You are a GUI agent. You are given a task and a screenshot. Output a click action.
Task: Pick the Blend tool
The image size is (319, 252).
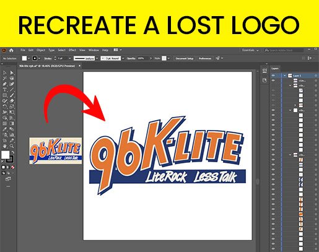point(12,129)
